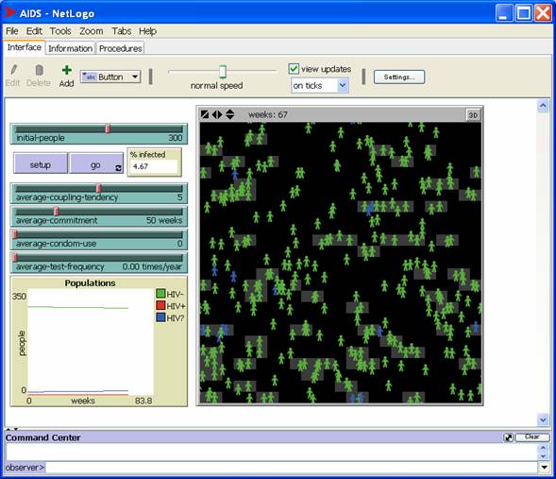
Task: Maximize the NetLogo window
Action: tap(524, 13)
